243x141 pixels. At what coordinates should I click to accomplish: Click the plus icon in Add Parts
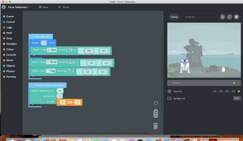coord(234,83)
